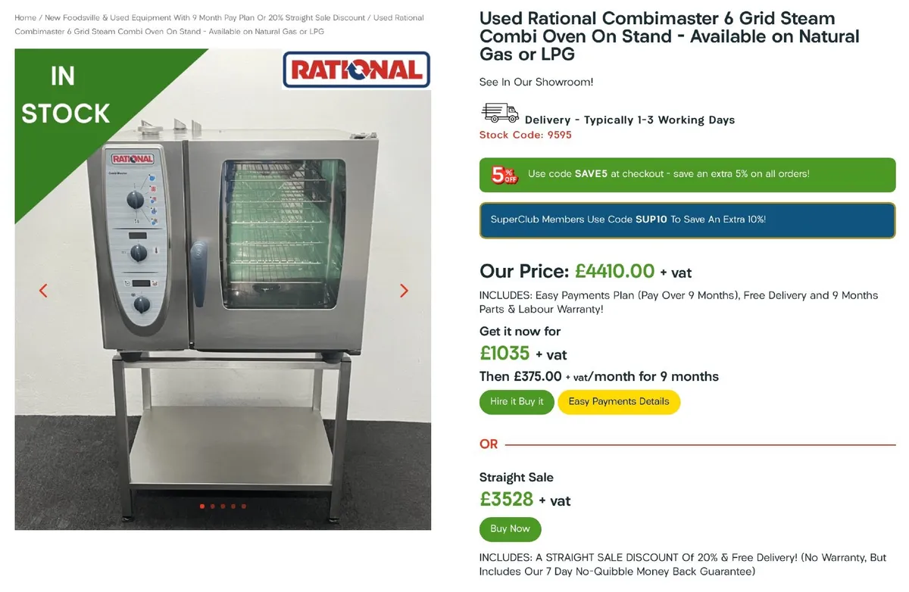Click the SuperClub SUP10 members banner
The width and height of the screenshot is (909, 592).
point(687,220)
